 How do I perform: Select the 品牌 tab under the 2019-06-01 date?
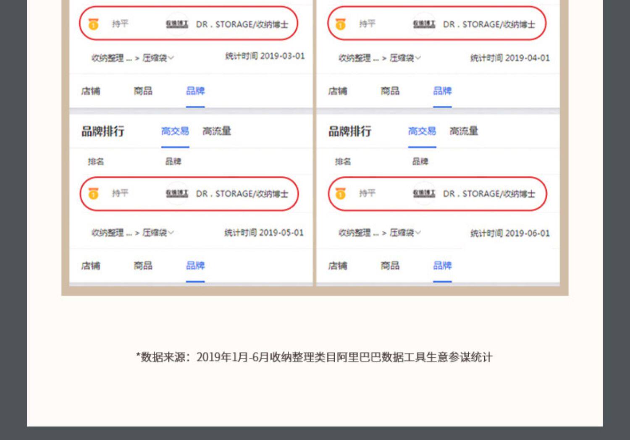(x=442, y=266)
